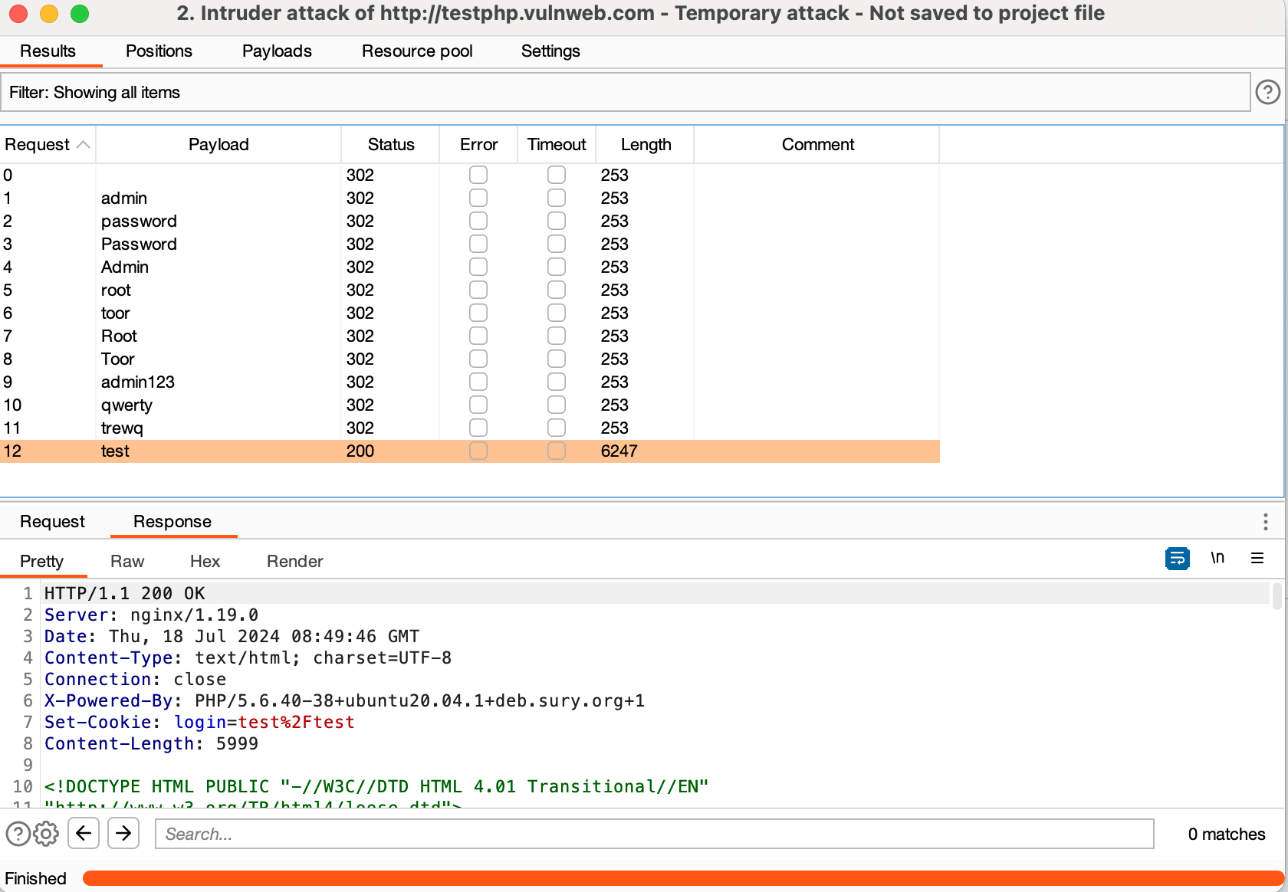Switch to the Results tab
Screen dimensions: 1288x892
[48, 51]
